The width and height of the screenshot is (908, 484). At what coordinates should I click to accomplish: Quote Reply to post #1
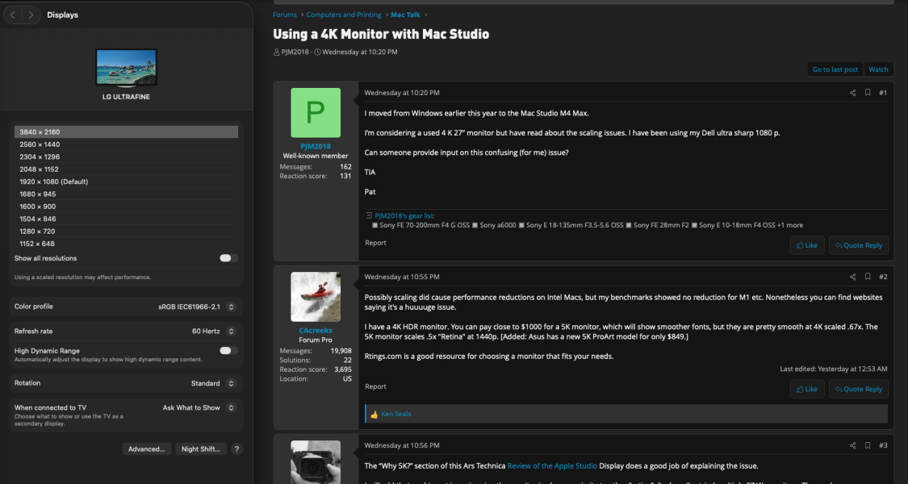[858, 245]
